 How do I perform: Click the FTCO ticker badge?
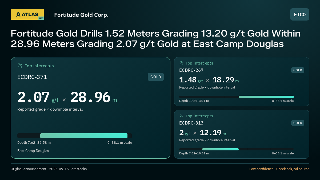300,14
